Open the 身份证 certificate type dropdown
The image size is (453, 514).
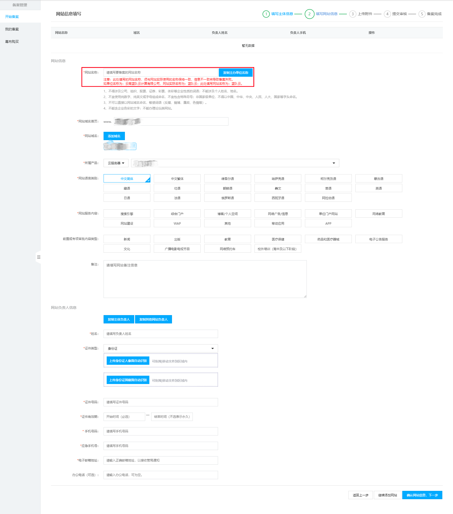coord(161,348)
